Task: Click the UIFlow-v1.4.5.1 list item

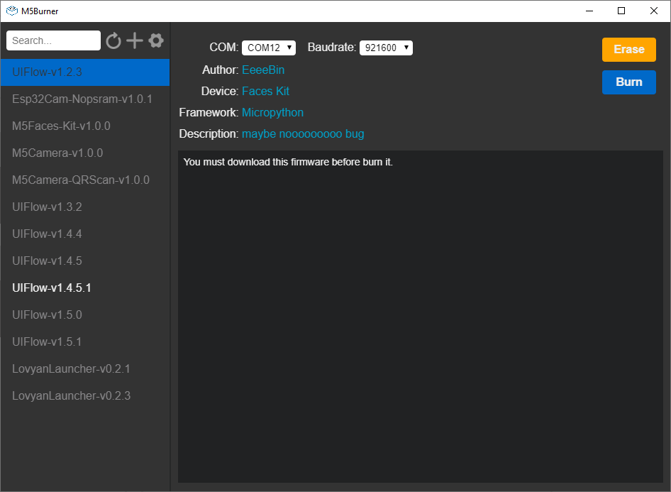Action: point(85,288)
